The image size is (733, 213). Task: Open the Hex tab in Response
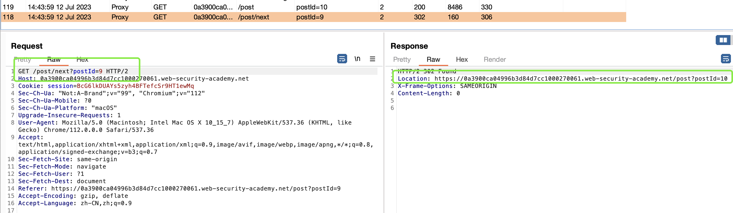click(x=462, y=59)
